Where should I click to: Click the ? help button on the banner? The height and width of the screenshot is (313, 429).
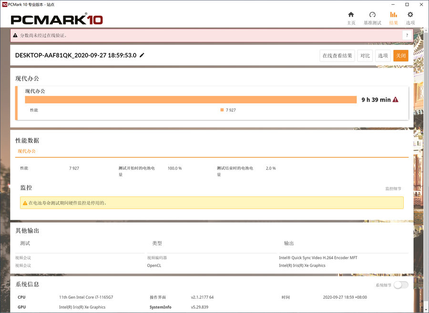(x=407, y=35)
